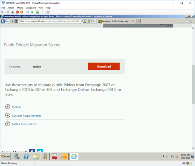Click the security lock icon
The width and height of the screenshot is (195, 166).
tap(89, 21)
